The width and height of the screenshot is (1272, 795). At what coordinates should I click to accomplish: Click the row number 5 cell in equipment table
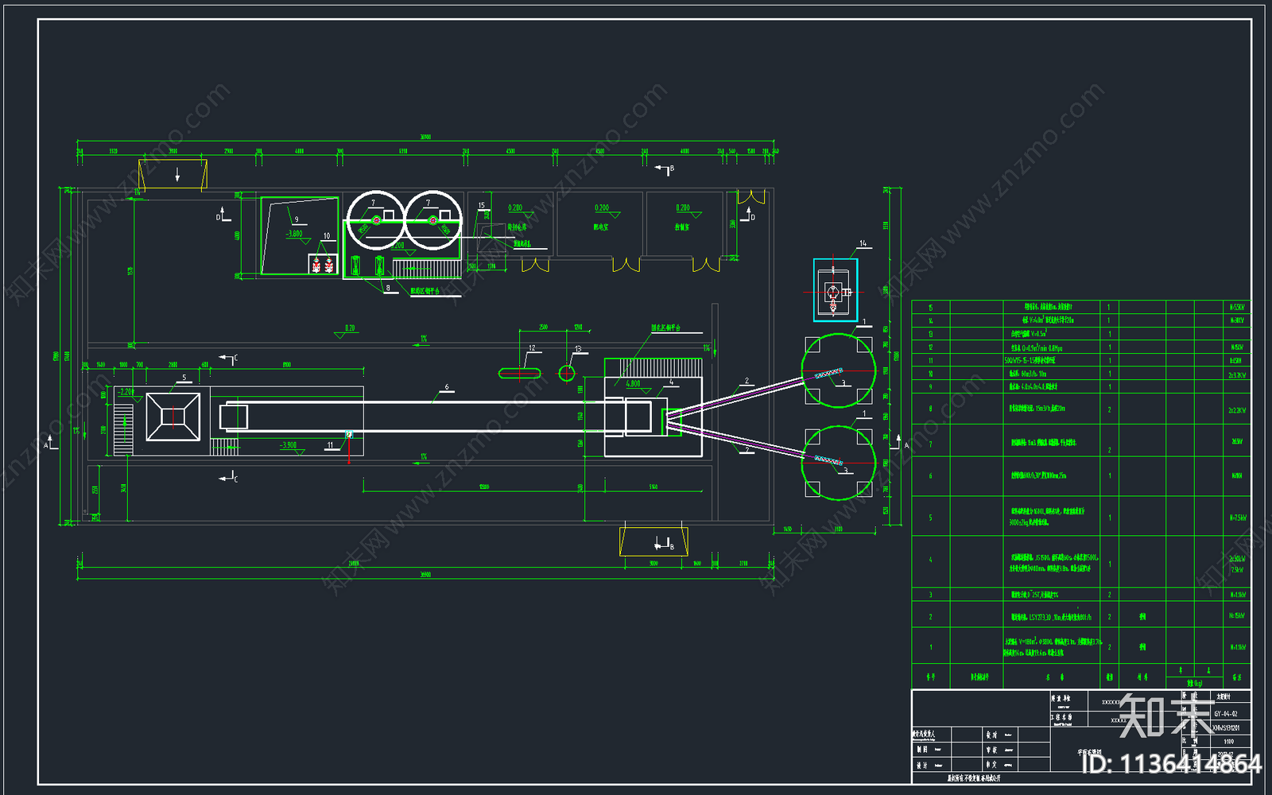pyautogui.click(x=931, y=518)
